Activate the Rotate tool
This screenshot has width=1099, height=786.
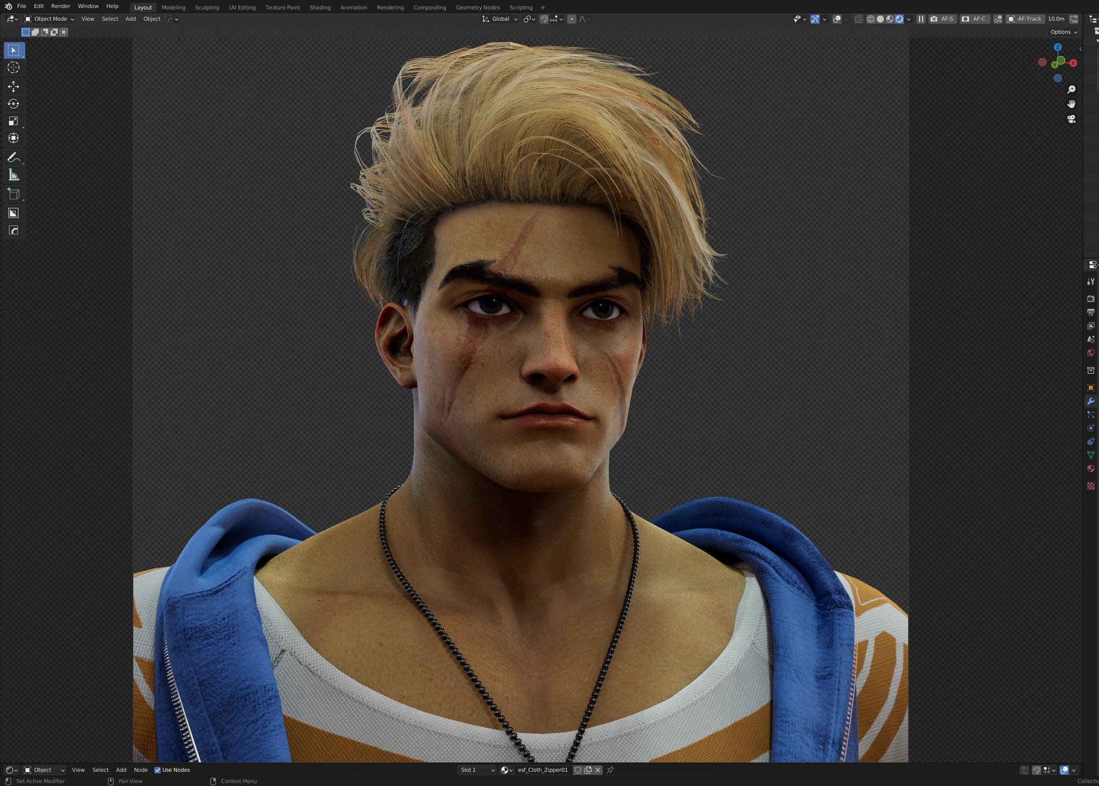point(13,103)
